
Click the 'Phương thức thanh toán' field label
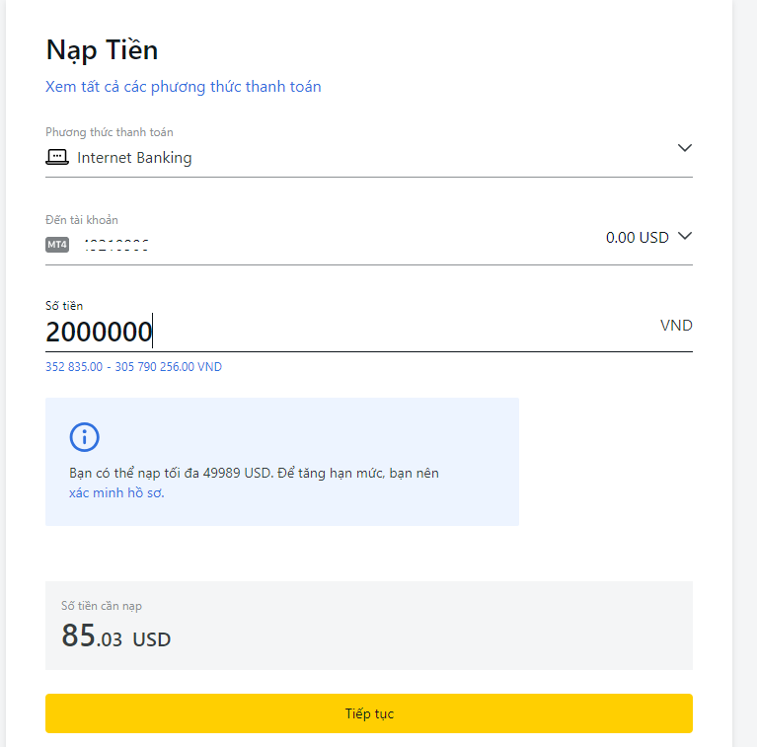pos(110,132)
